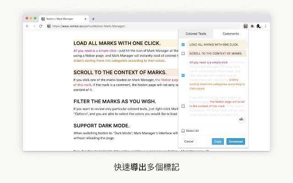The image size is (293, 183).
Task: Switch to the Comments tab
Action: click(231, 34)
